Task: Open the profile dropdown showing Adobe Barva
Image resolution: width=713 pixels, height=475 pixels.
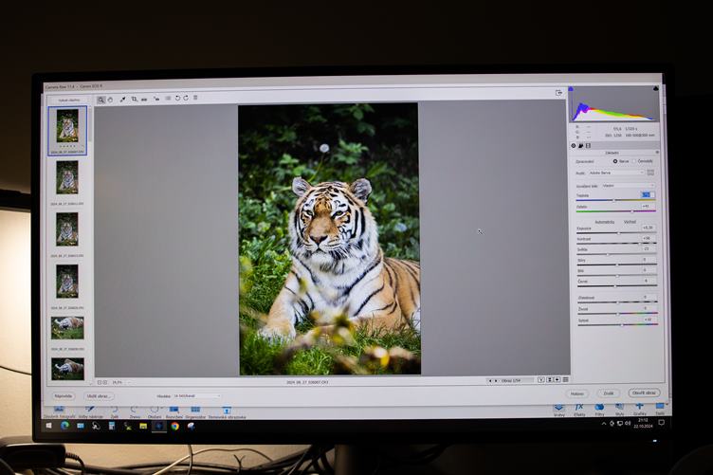Action: click(x=616, y=173)
